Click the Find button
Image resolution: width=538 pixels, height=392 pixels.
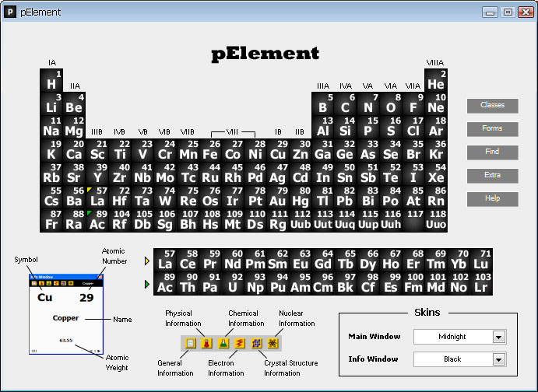tap(492, 152)
